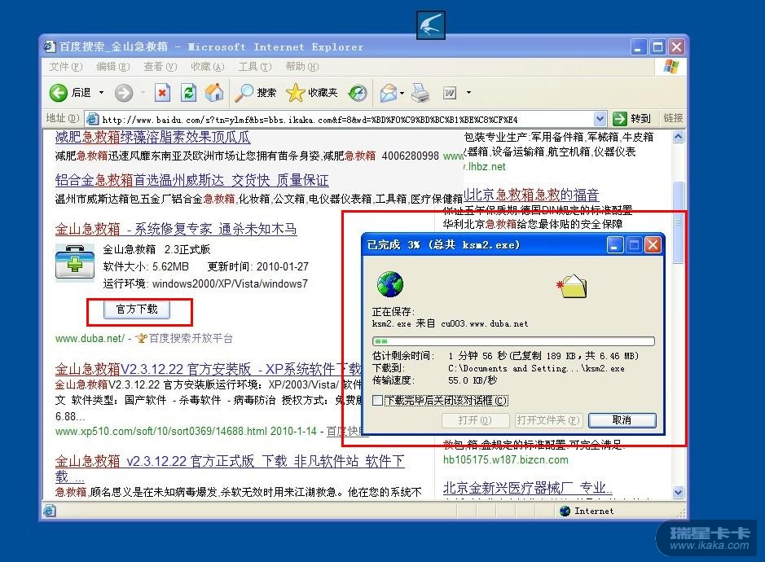The width and height of the screenshot is (765, 562).
Task: Refresh the page using green arrows icon
Action: point(189,92)
